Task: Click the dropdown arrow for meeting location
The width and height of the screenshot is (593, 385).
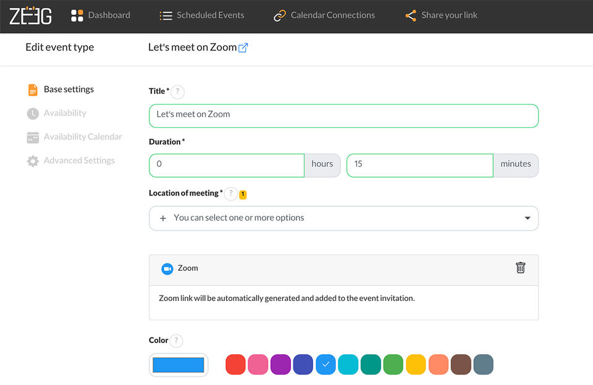Action: pos(528,218)
